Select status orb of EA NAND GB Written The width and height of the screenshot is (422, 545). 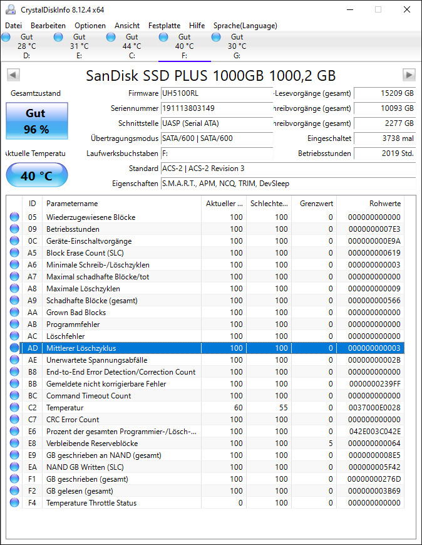(14, 467)
